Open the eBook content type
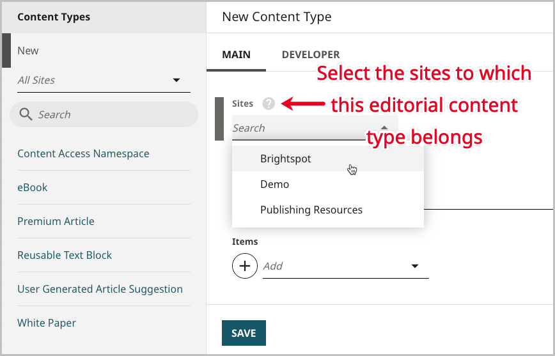555x356 pixels. click(32, 187)
